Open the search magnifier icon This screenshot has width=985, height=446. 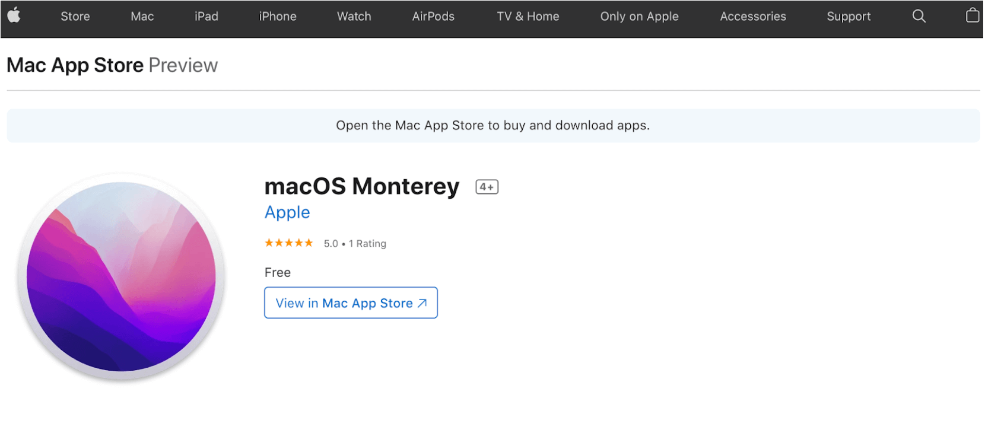919,16
